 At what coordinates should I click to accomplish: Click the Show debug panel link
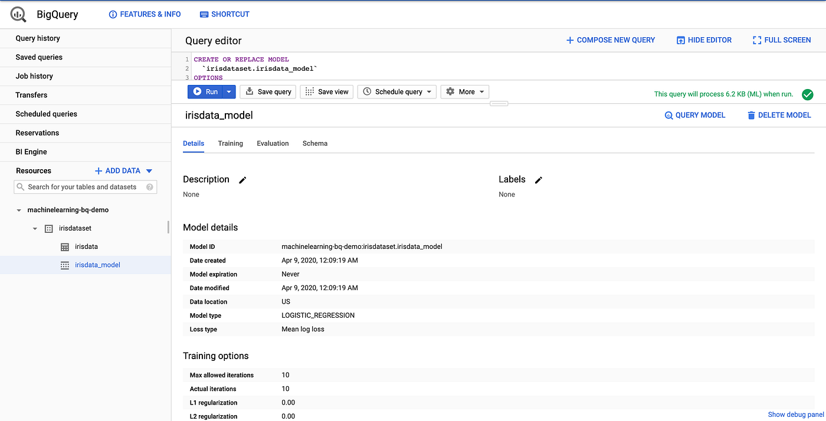(795, 415)
